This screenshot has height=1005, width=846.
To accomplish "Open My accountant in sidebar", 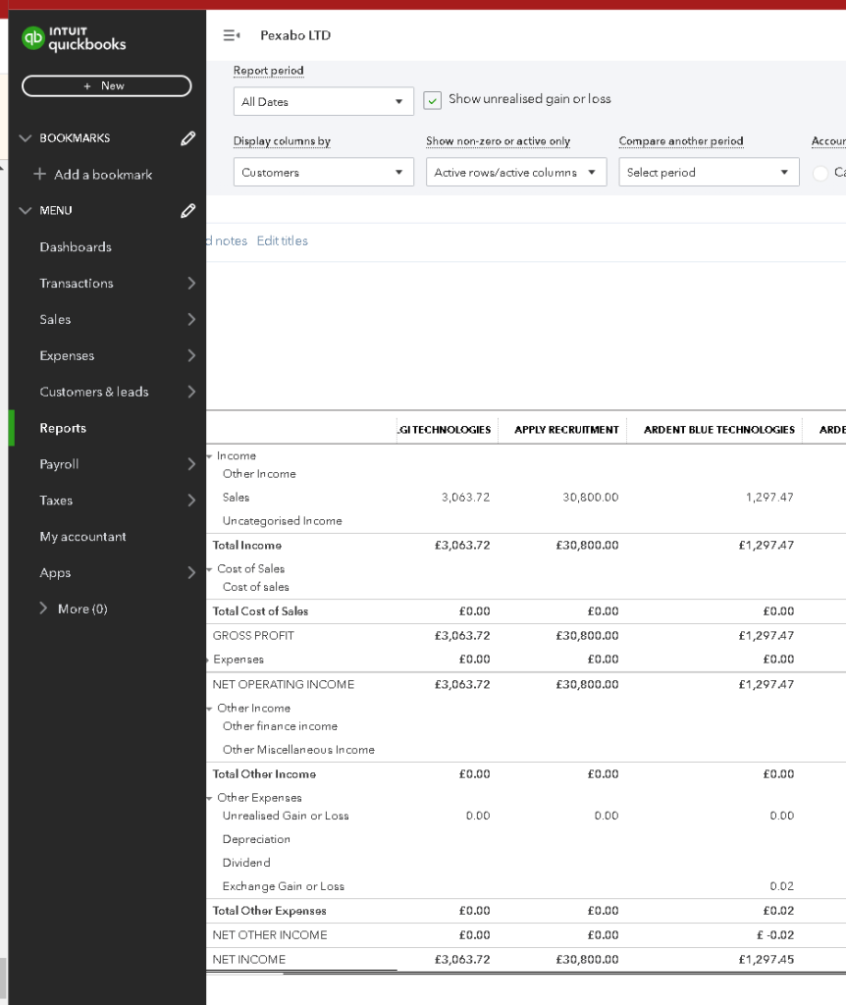I will 82,537.
